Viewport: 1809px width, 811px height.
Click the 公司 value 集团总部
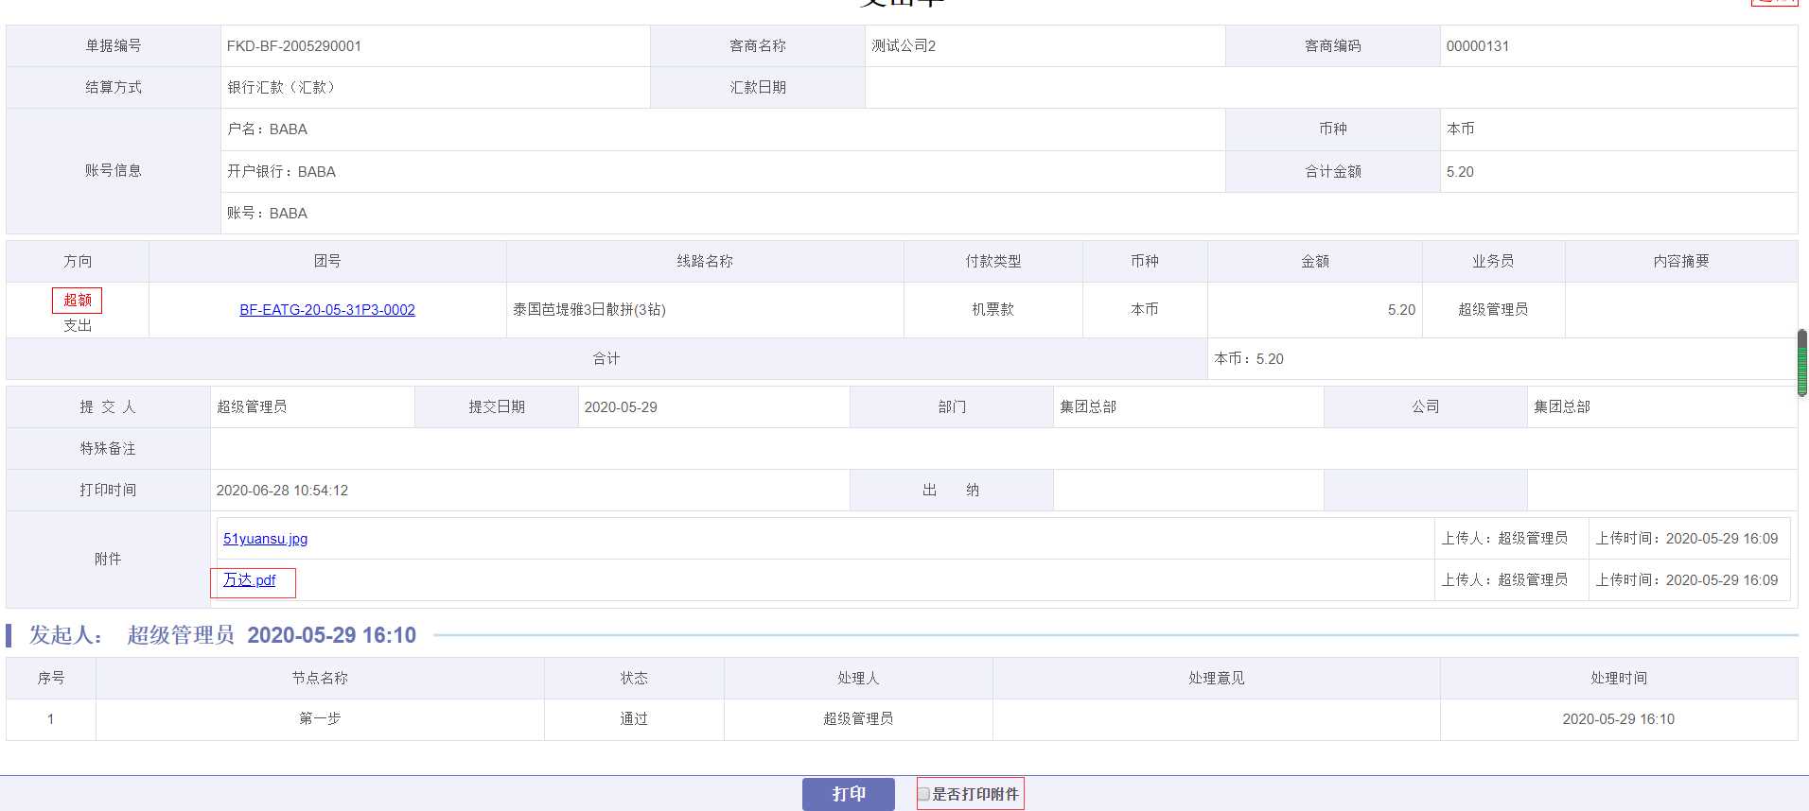(x=1562, y=407)
